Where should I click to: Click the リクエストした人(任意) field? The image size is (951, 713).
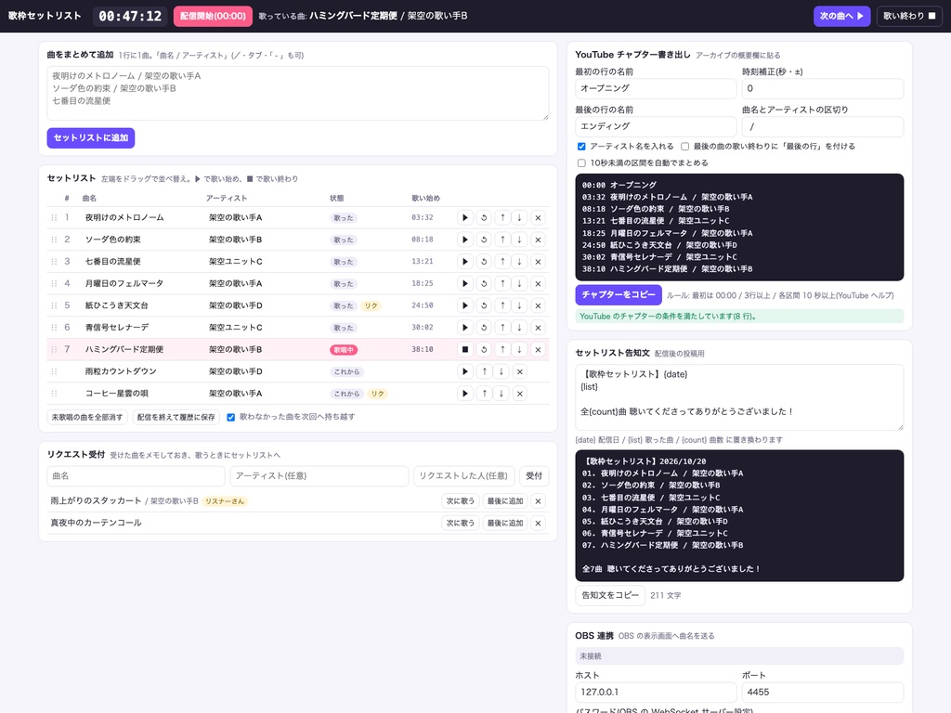point(464,476)
